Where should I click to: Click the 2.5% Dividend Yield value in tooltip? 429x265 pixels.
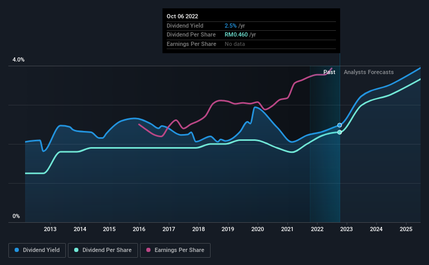(x=230, y=26)
